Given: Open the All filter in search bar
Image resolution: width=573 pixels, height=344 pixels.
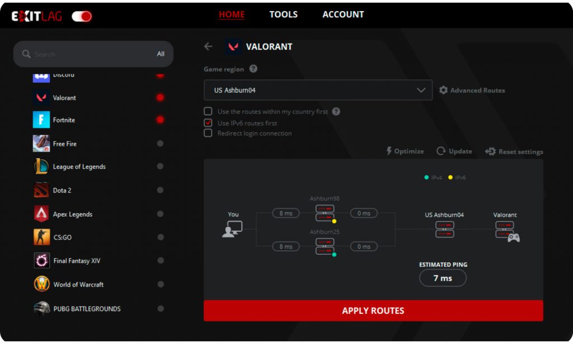Looking at the screenshot, I should 161,54.
